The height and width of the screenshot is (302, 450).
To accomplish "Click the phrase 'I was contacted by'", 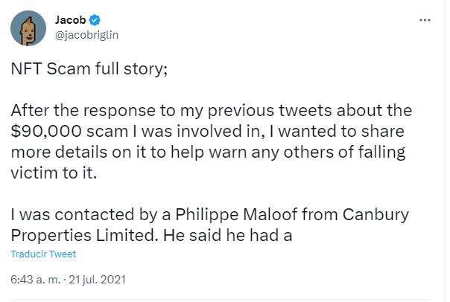I will [x=79, y=216].
